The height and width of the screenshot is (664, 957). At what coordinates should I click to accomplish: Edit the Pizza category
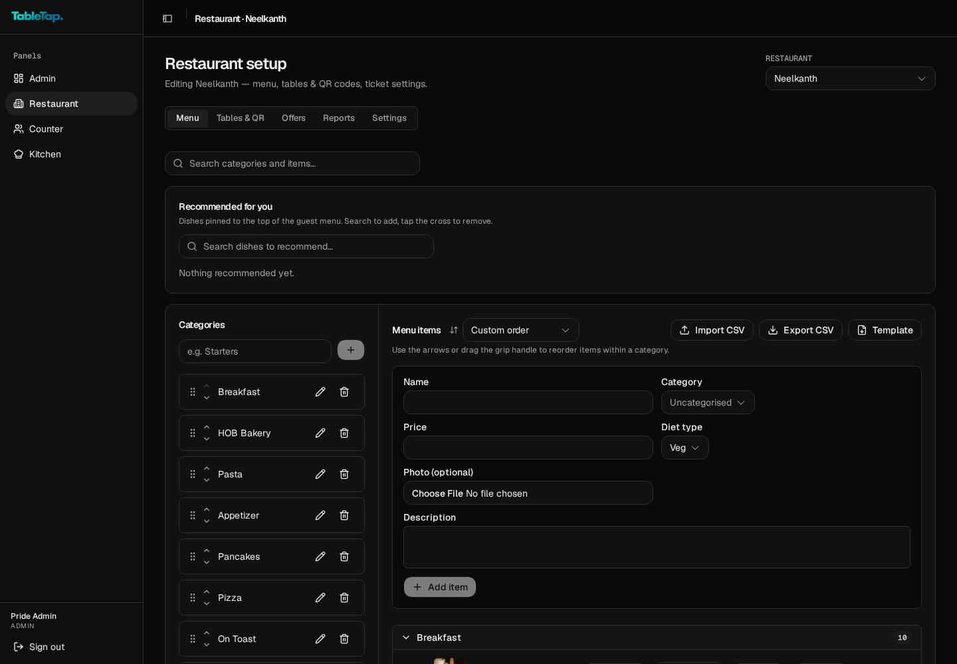(320, 598)
